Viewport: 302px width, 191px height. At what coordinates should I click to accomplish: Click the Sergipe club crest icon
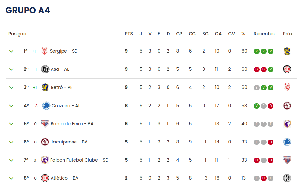(44, 51)
